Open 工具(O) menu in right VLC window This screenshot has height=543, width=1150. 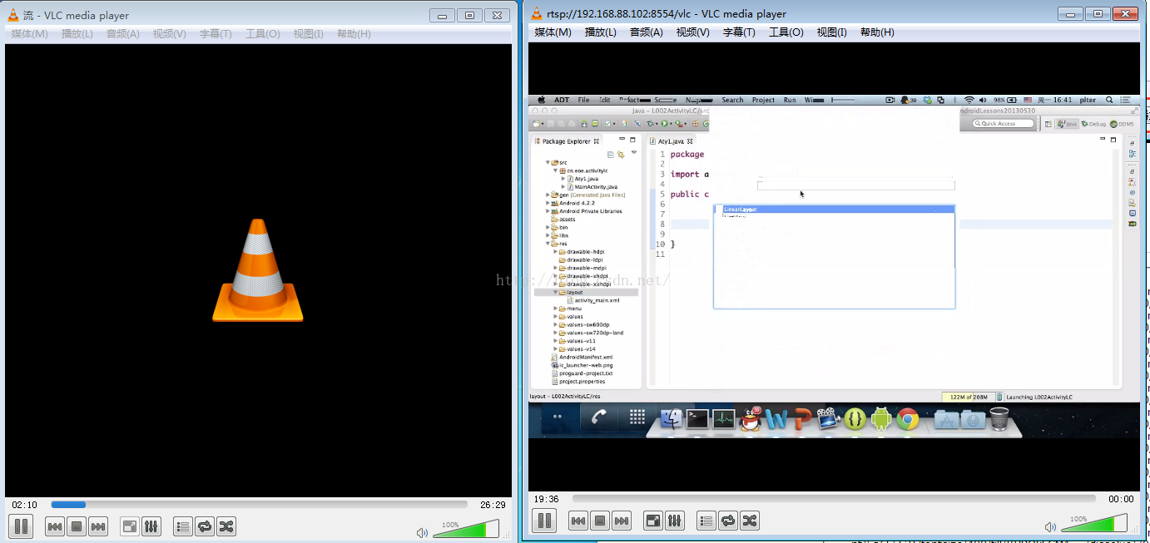point(786,32)
